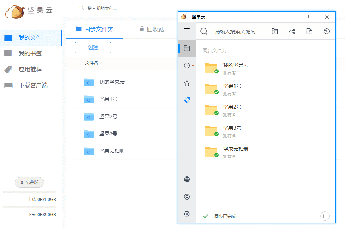Click the sync complete checkmark
Viewport: 345px width, 228px height.
[205, 216]
